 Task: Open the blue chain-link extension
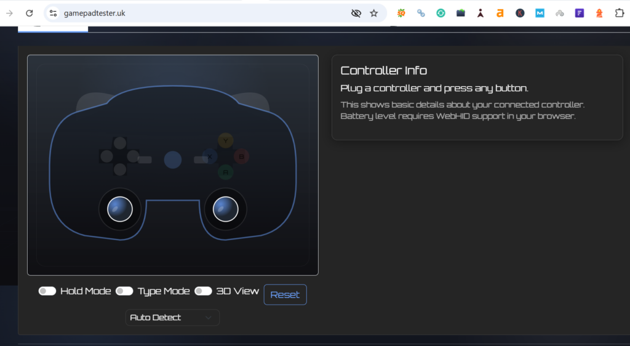click(421, 14)
